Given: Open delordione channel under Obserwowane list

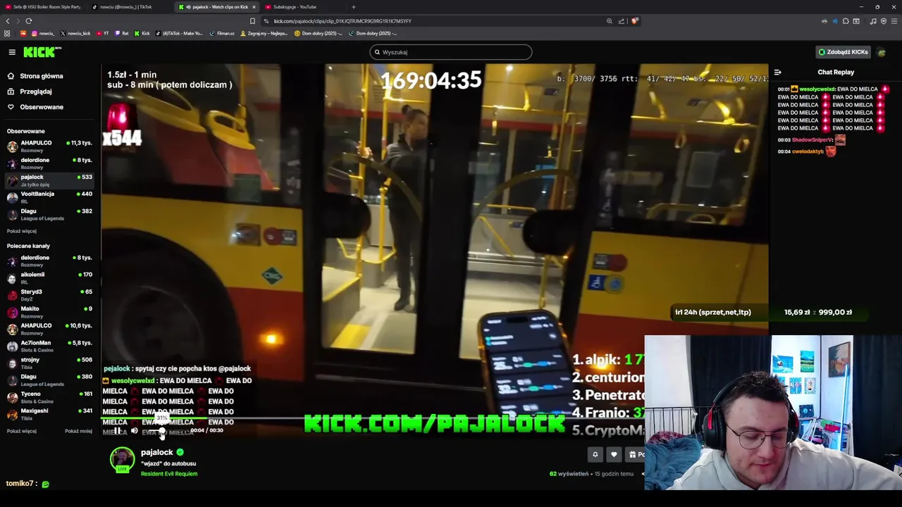Looking at the screenshot, I should (x=49, y=163).
